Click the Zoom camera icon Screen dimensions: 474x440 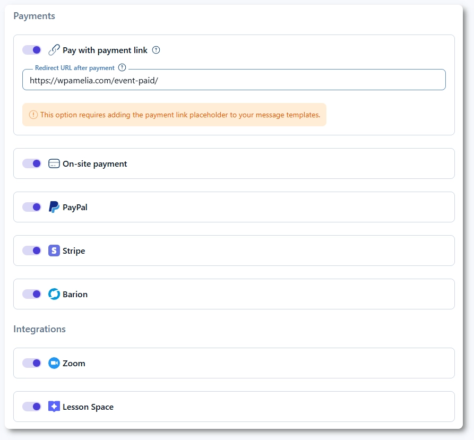coord(54,363)
